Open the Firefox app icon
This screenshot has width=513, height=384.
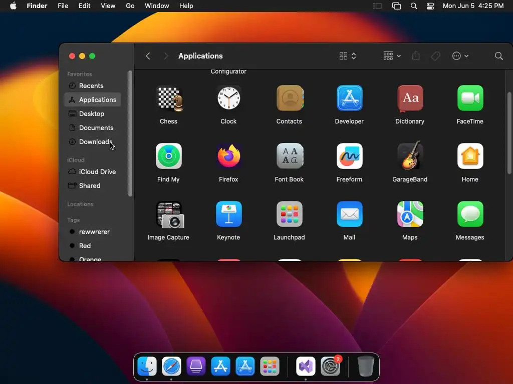click(x=228, y=156)
